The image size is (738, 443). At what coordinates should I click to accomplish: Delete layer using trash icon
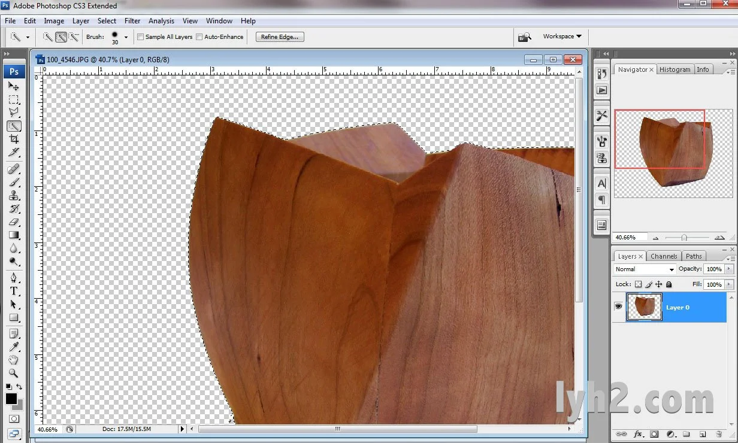click(x=719, y=434)
